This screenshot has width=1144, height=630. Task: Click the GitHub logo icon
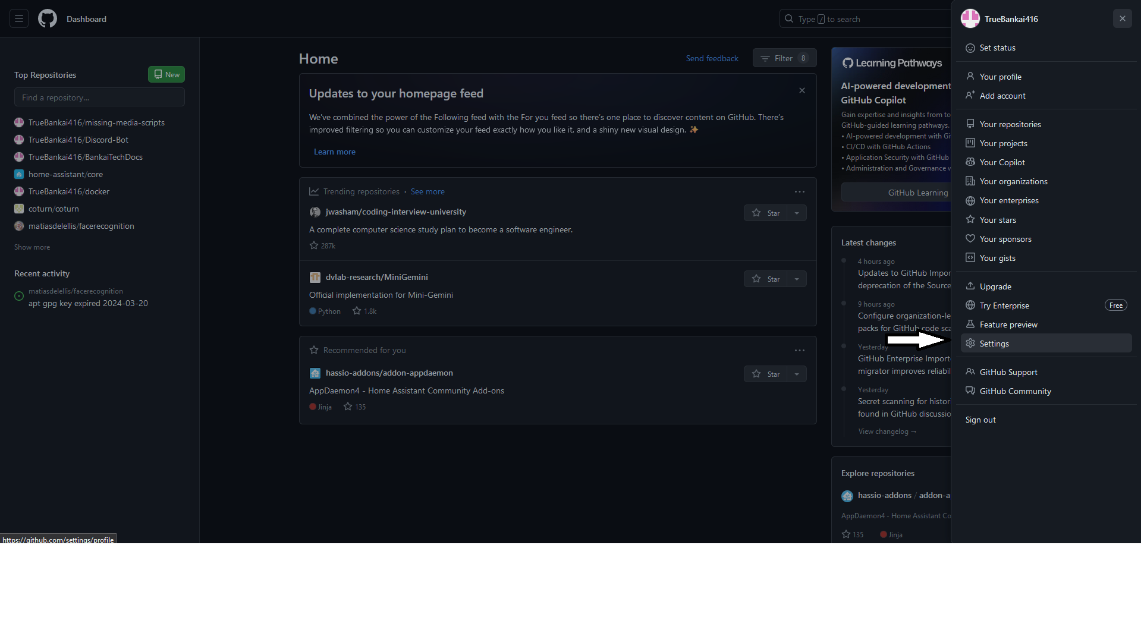pyautogui.click(x=48, y=19)
